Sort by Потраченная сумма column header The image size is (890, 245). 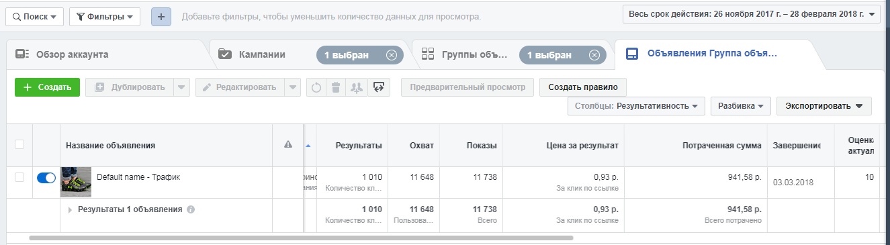click(721, 145)
